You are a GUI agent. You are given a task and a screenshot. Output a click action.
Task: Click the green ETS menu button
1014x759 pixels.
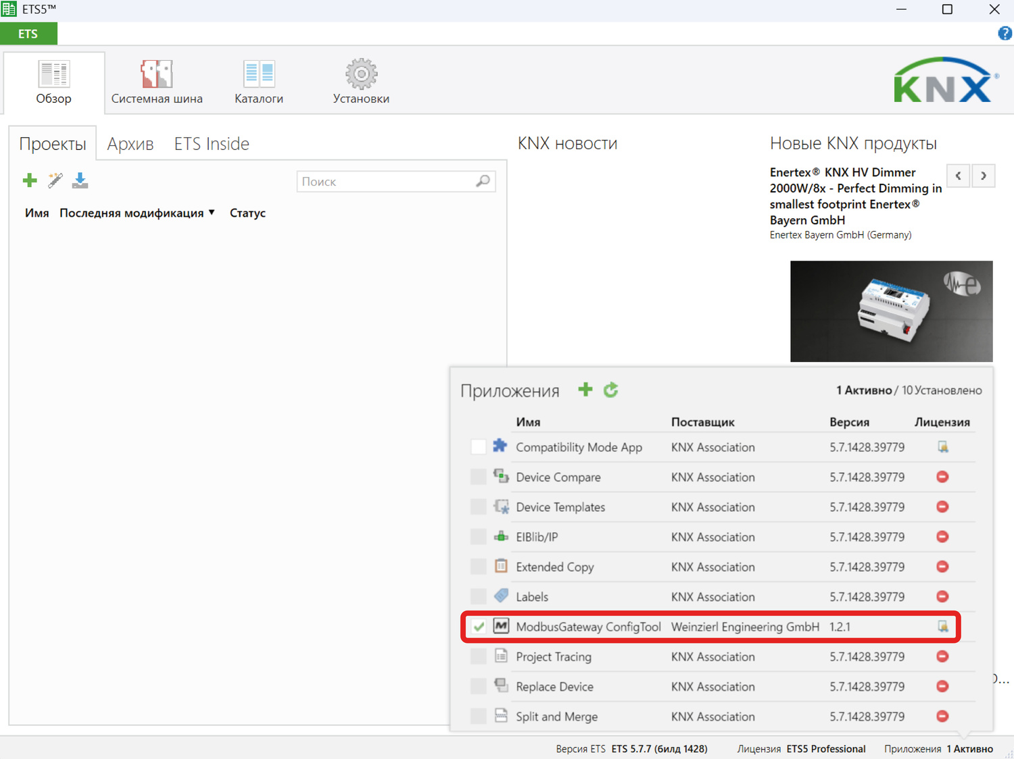point(28,34)
